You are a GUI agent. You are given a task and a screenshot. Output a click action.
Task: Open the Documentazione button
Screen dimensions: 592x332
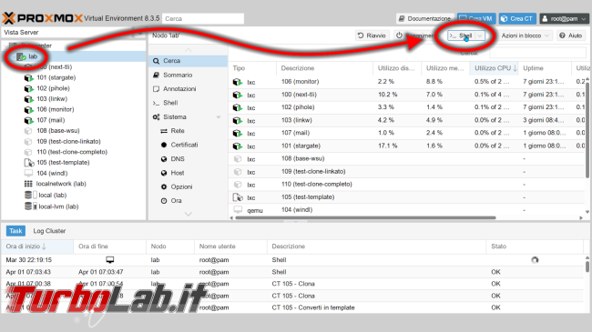coord(424,18)
